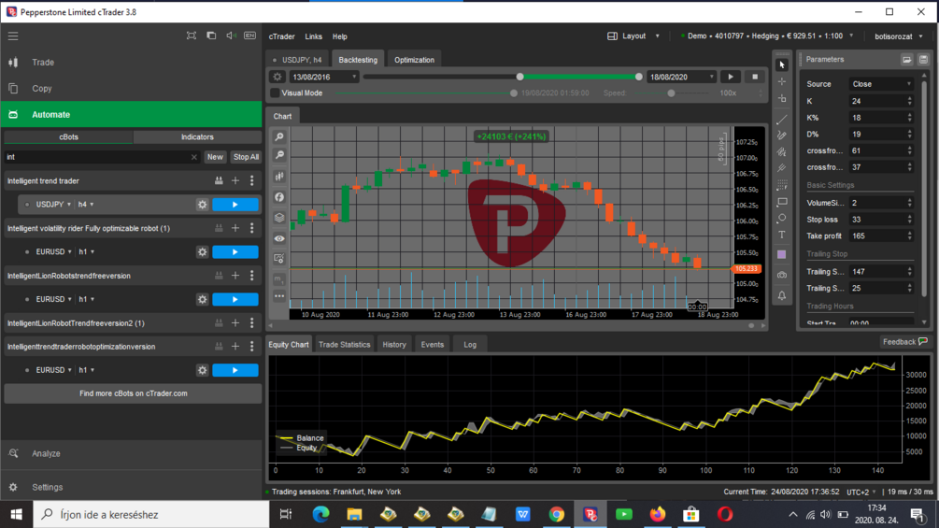Screen dimensions: 939x528
Task: Add instance to Intelligent trend trader
Action: coord(235,180)
